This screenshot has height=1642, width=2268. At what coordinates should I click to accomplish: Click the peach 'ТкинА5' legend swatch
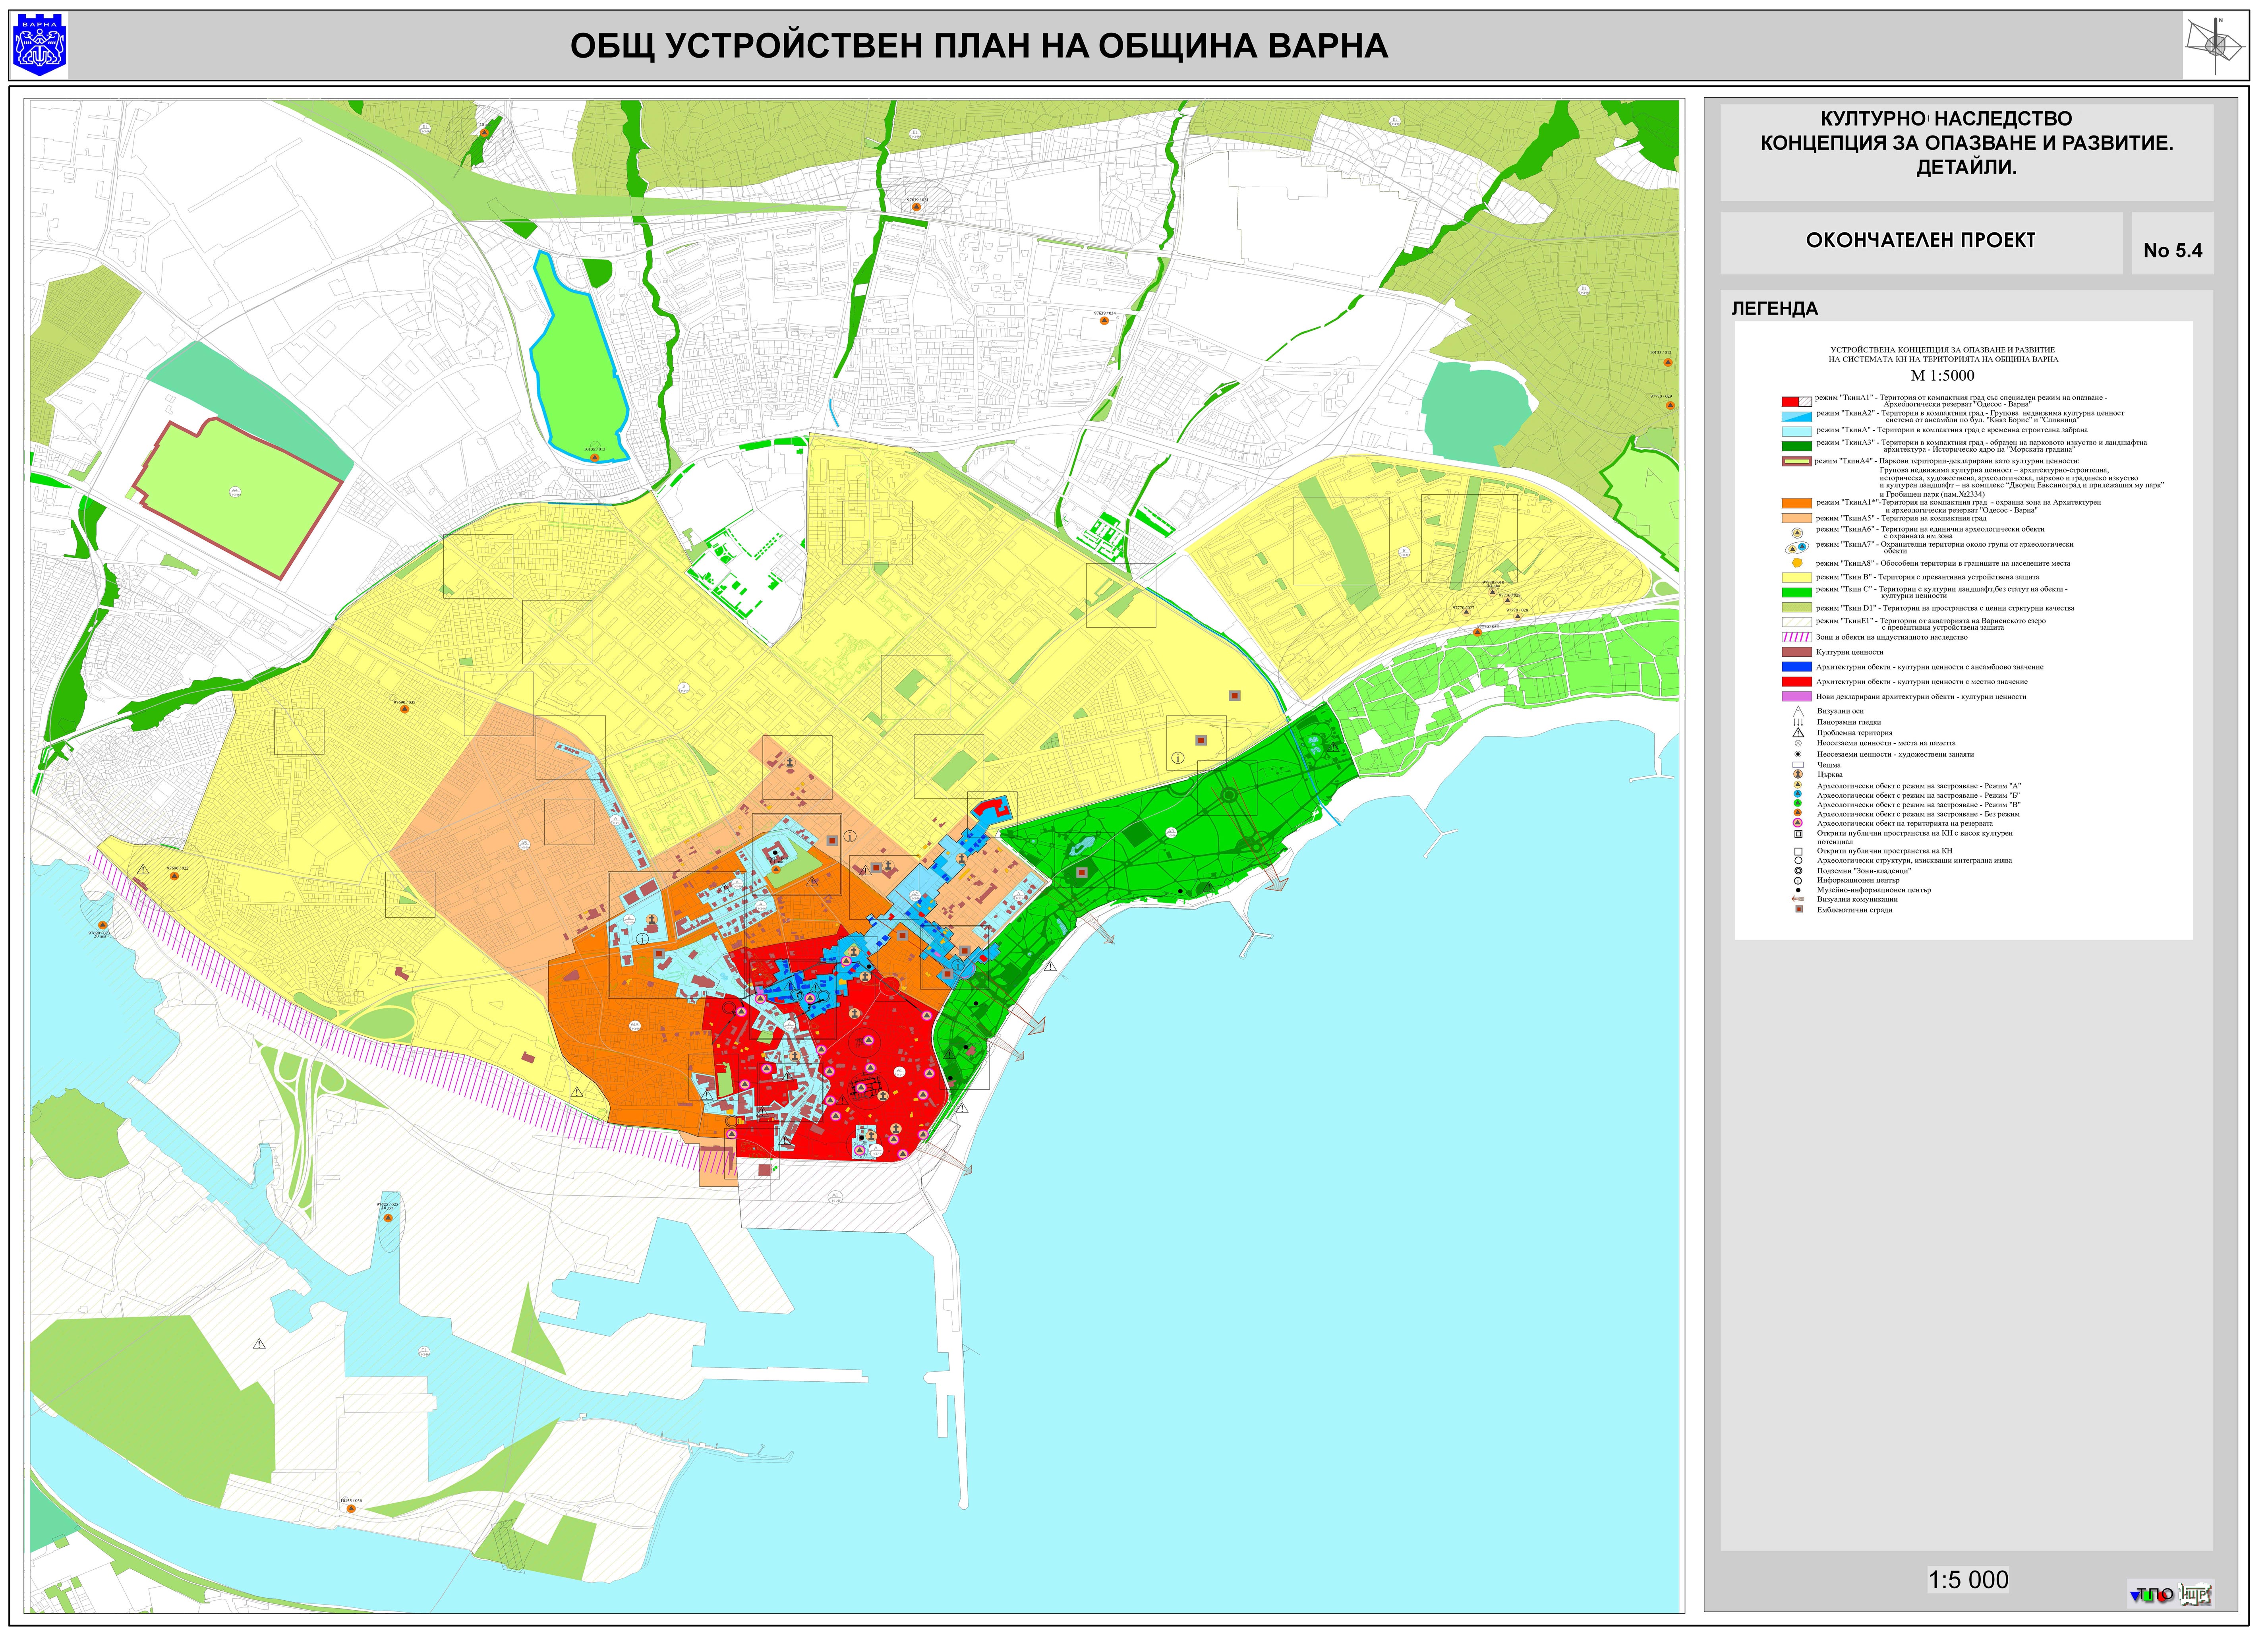tap(1797, 519)
